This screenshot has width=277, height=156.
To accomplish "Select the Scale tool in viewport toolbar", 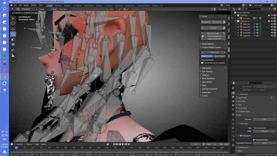I will click(x=13, y=39).
